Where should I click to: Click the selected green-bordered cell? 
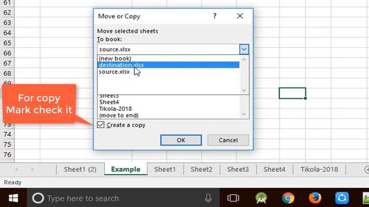coord(292,93)
